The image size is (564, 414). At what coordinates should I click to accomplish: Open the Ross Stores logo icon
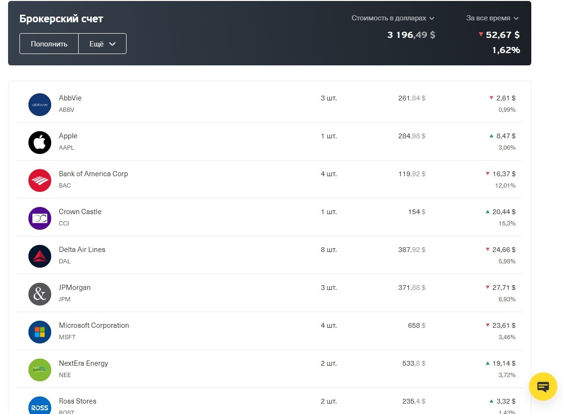(x=39, y=406)
